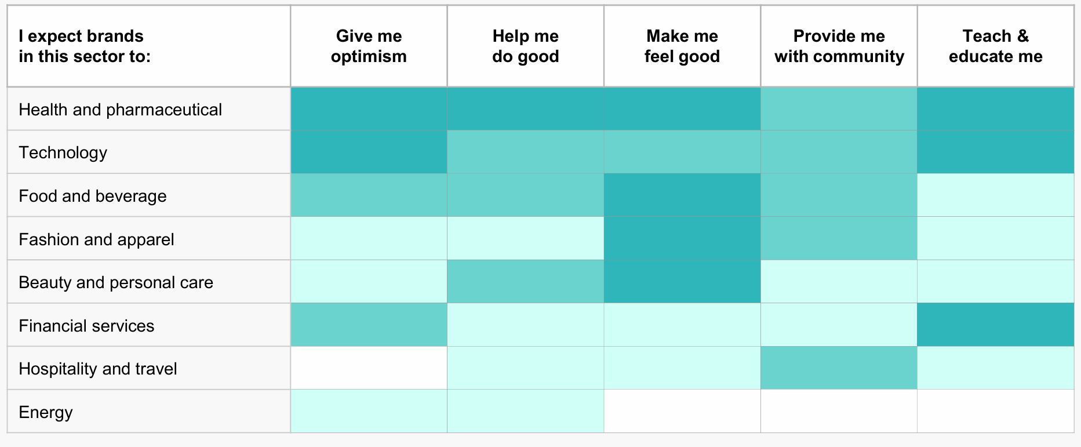Select Energy's "Help me do good" cell

(x=525, y=412)
